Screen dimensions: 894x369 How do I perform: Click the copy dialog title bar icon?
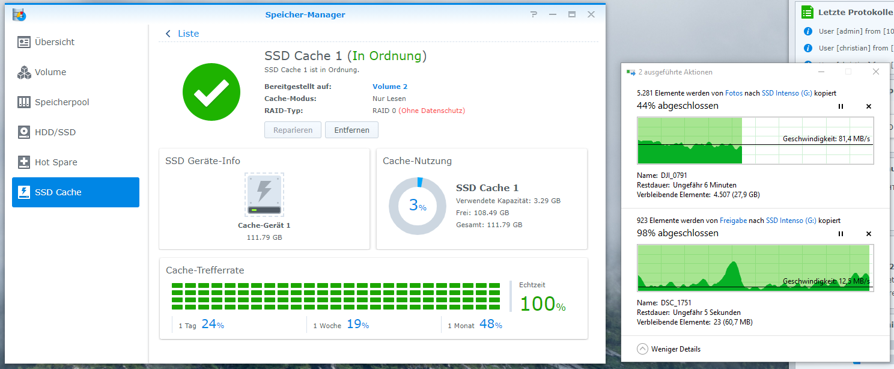click(630, 72)
